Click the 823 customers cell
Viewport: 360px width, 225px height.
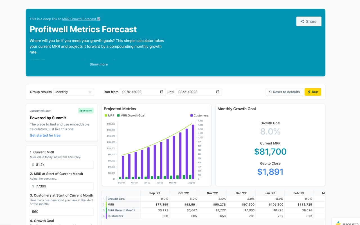299,216
